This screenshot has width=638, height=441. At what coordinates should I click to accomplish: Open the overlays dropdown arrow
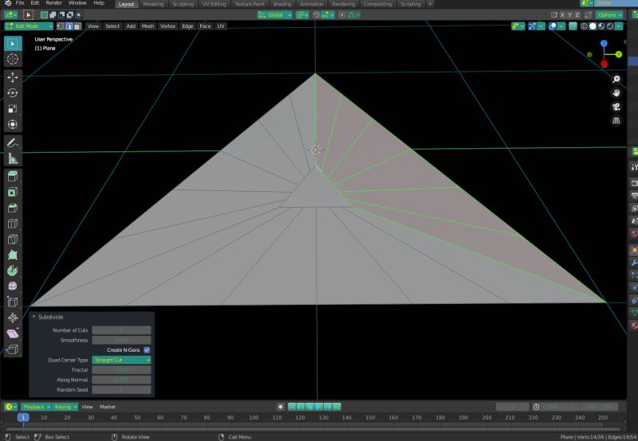[x=561, y=26]
